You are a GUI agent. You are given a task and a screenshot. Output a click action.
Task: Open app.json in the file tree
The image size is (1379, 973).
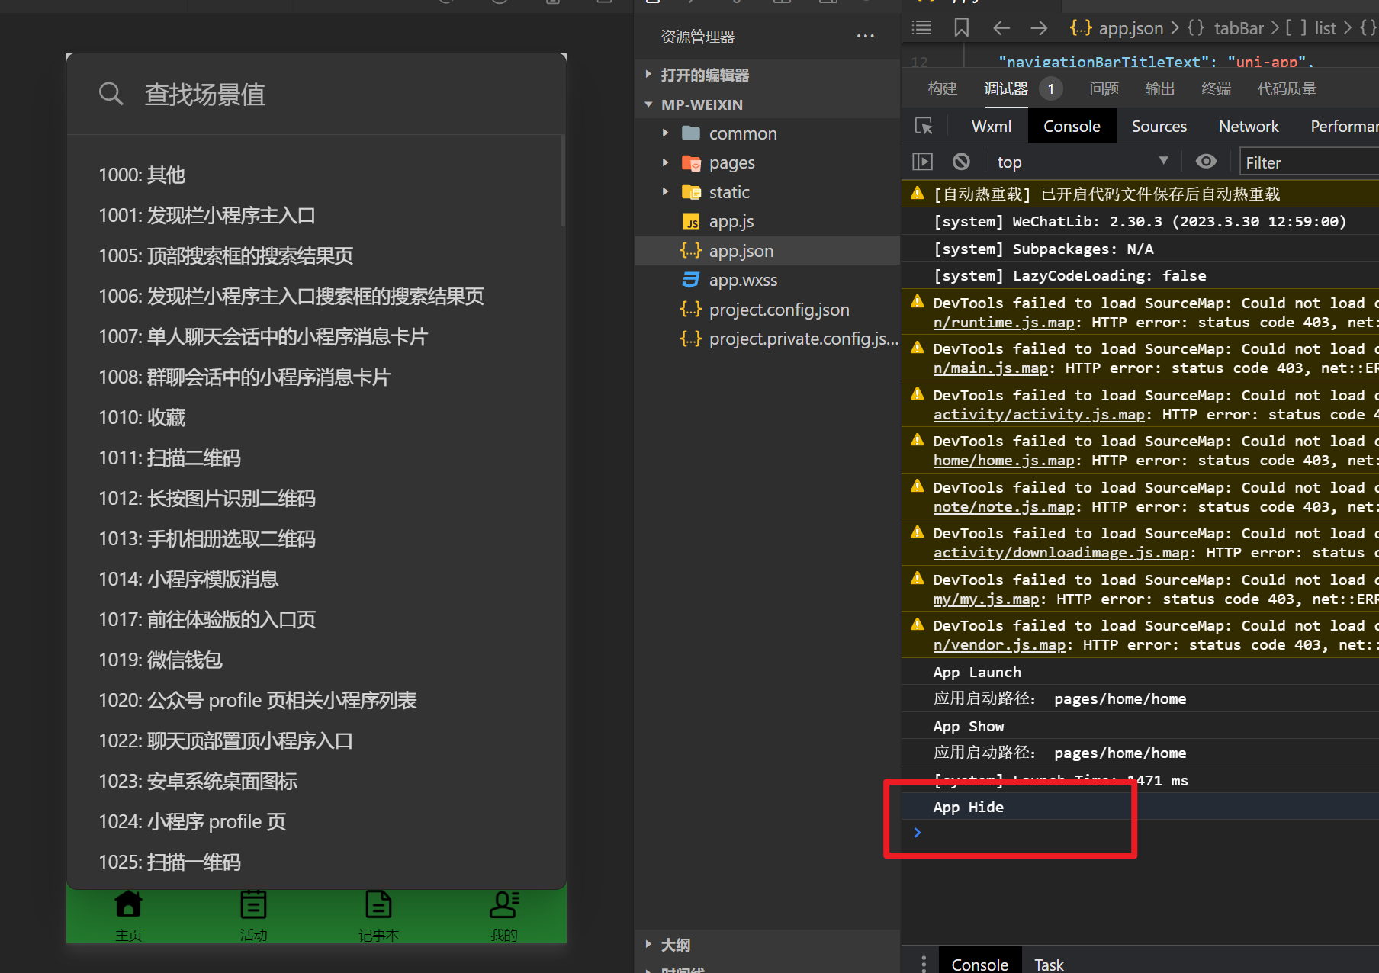767,251
